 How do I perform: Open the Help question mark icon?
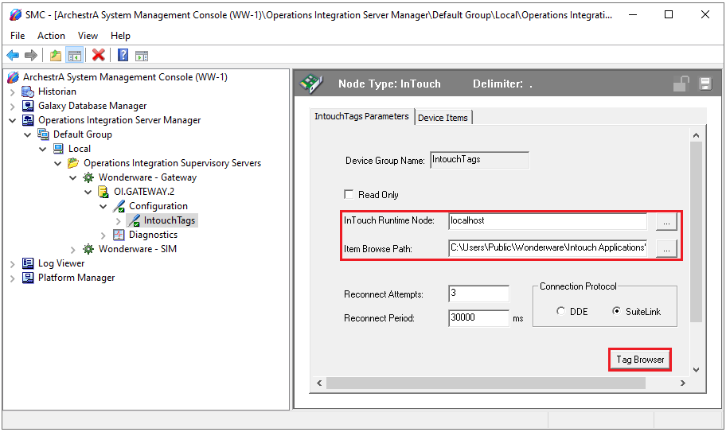tap(123, 55)
